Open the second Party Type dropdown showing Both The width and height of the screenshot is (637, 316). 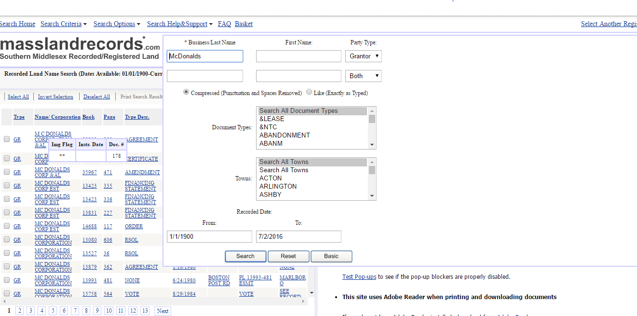[x=363, y=76]
